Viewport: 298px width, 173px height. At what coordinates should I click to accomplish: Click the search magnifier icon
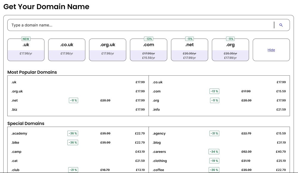coord(281,25)
